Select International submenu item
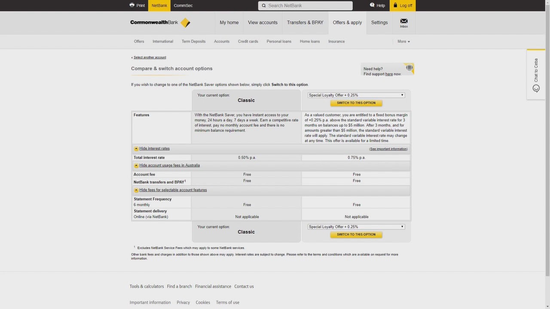The image size is (550, 309). click(x=163, y=42)
